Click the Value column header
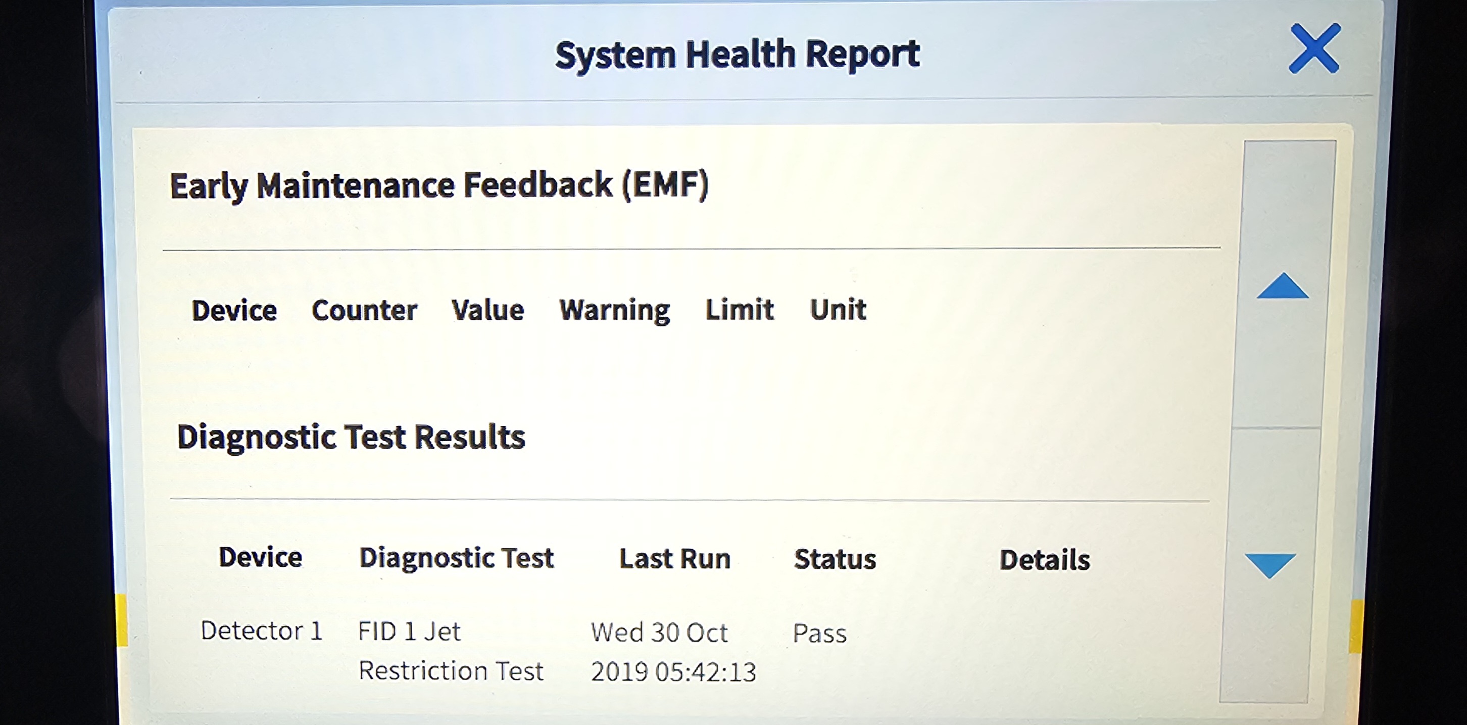1467x725 pixels. (x=487, y=310)
